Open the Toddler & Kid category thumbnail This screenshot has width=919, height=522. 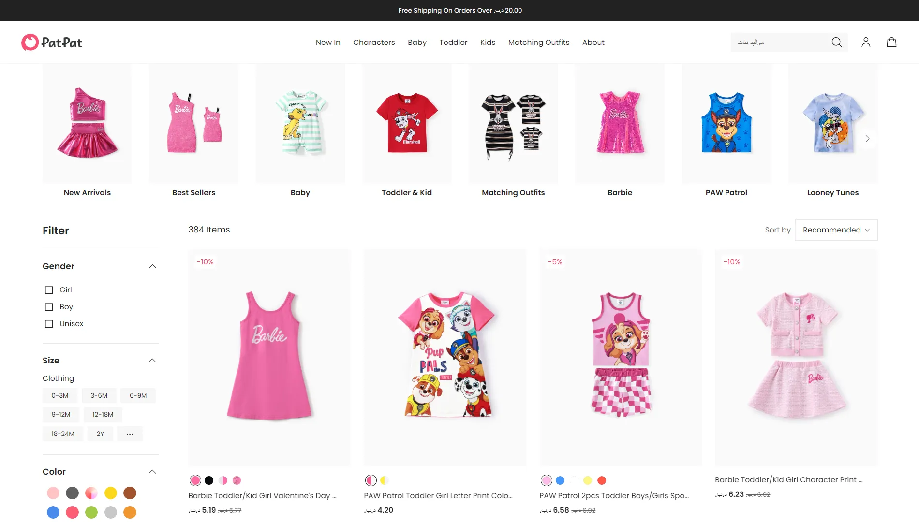click(407, 124)
